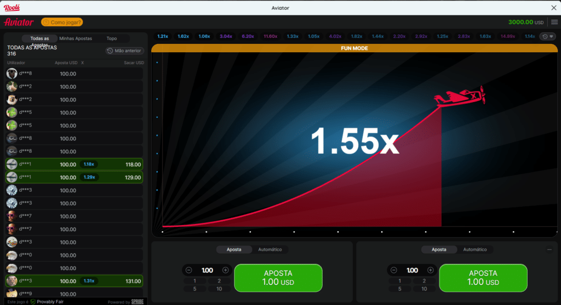Select Aposta mode in the first bet panel
This screenshot has width=561, height=305.
(x=234, y=250)
